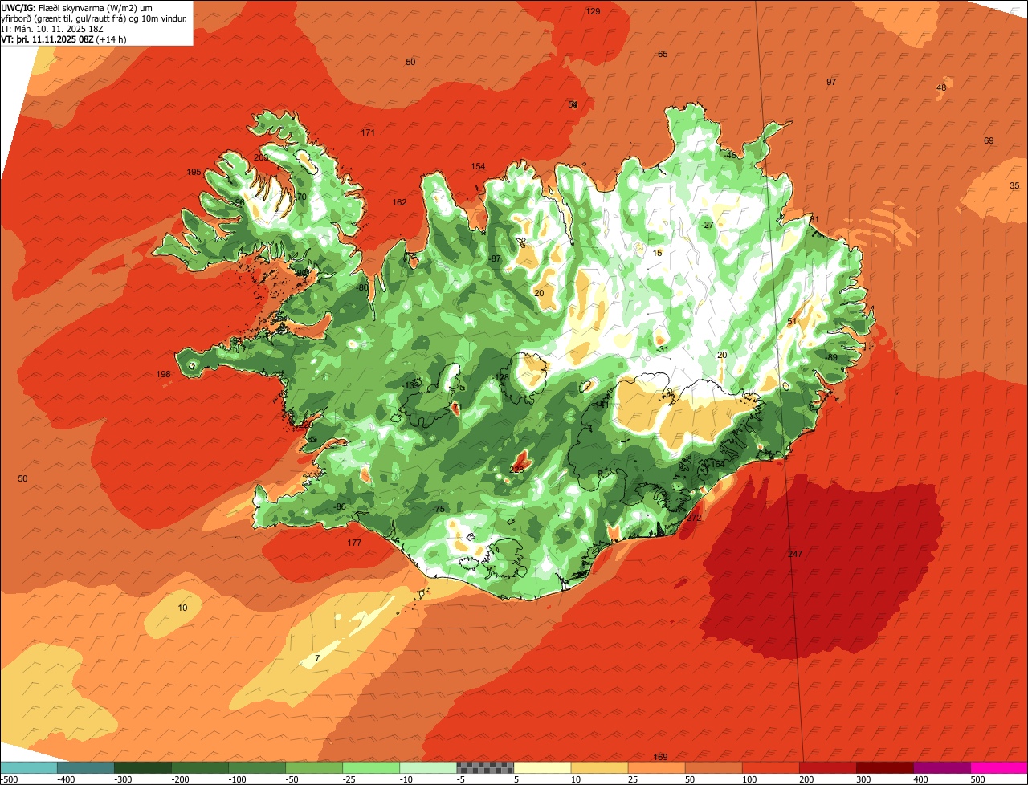Click the valid time 'VT: þri. 11.11.2025 08Z (+14 h)'
This screenshot has width=1028, height=785.
point(64,39)
